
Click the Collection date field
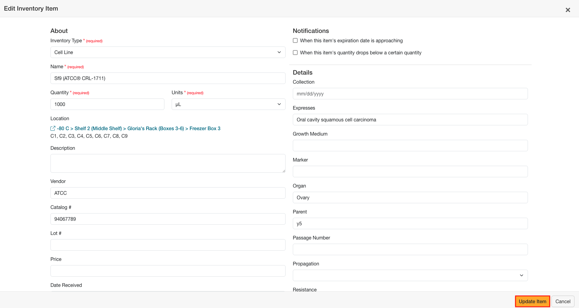point(410,94)
